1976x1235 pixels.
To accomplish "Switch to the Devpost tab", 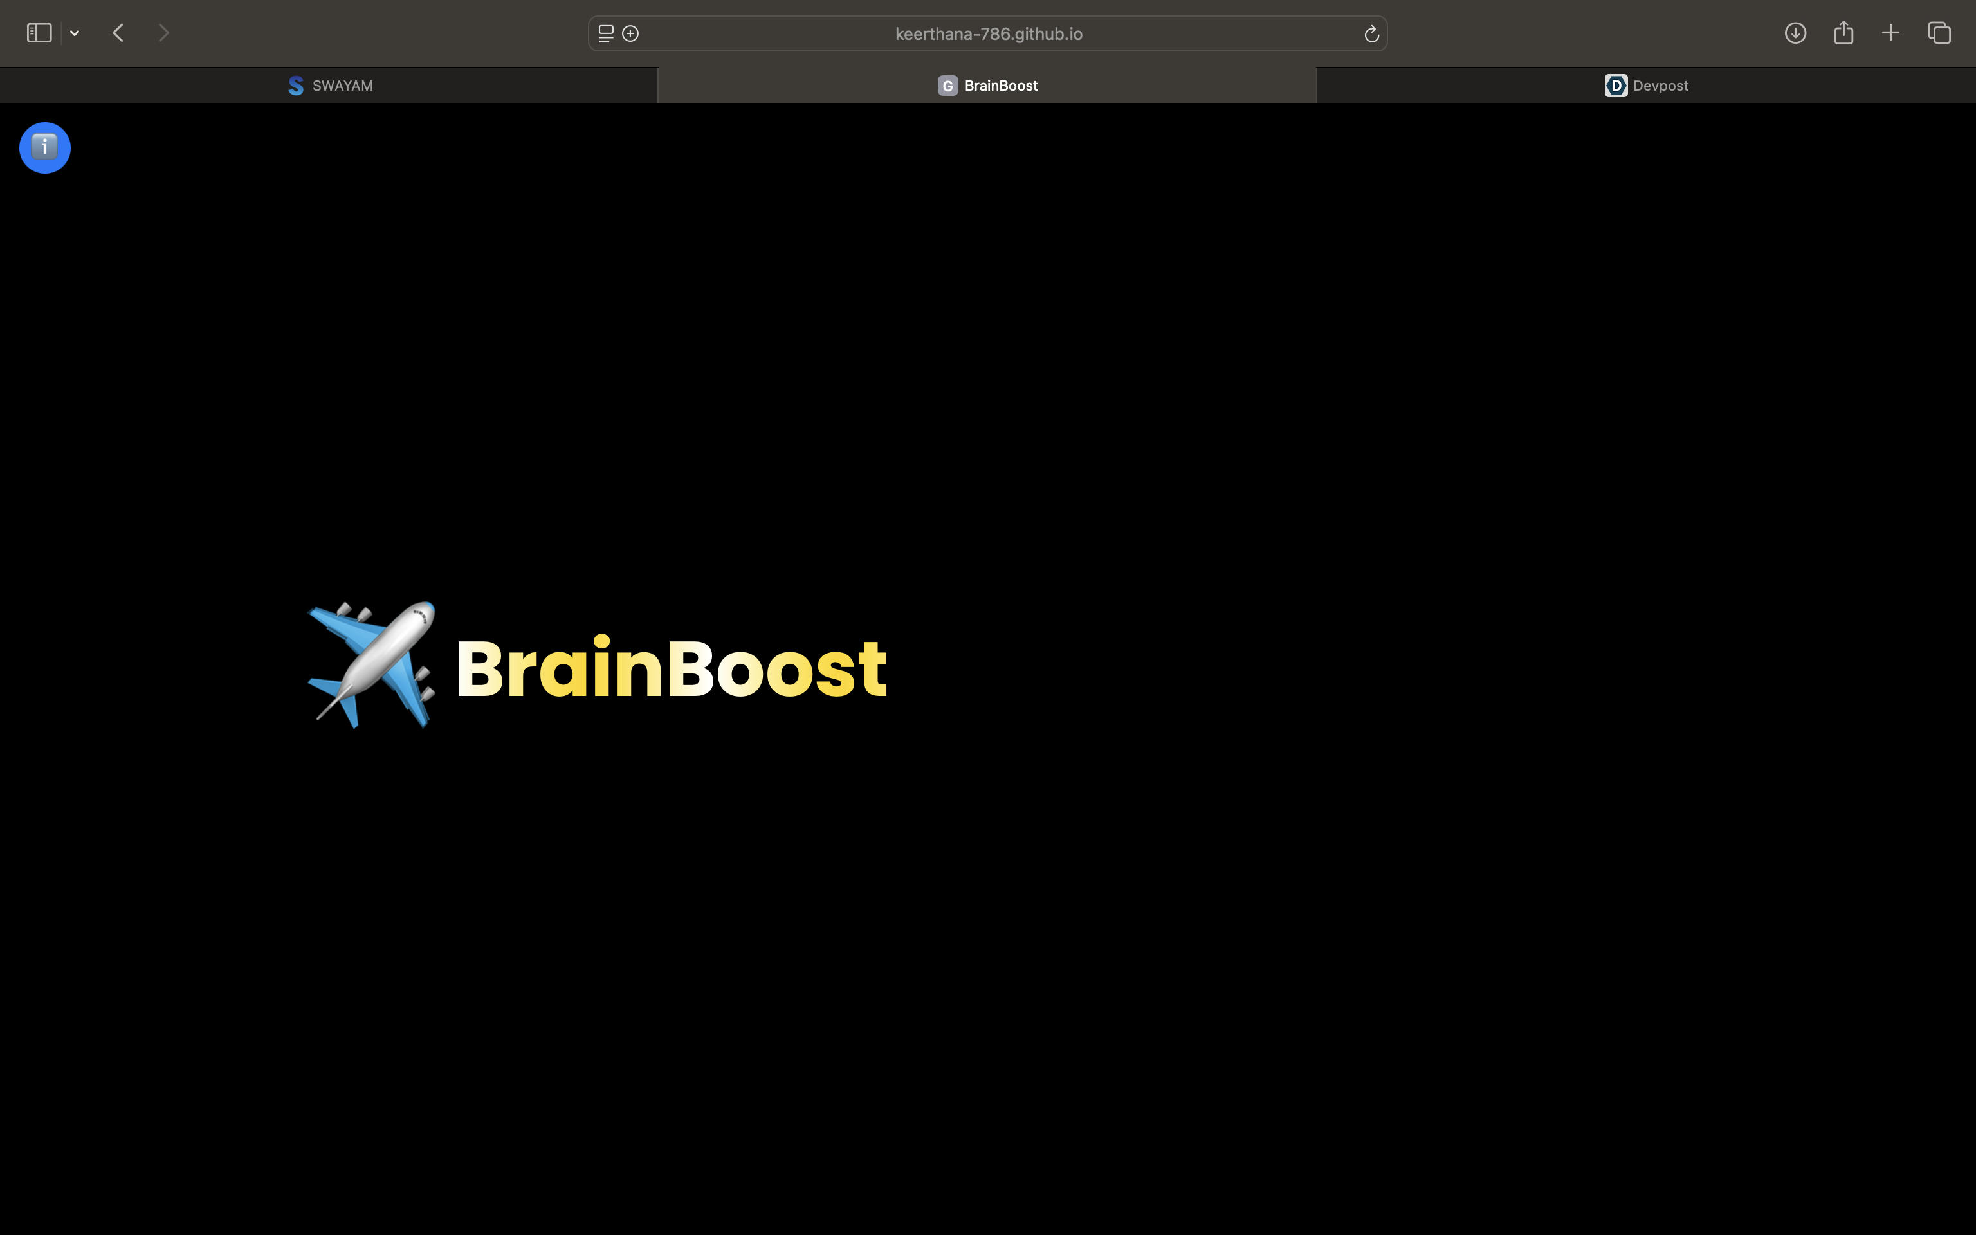I will tap(1646, 86).
